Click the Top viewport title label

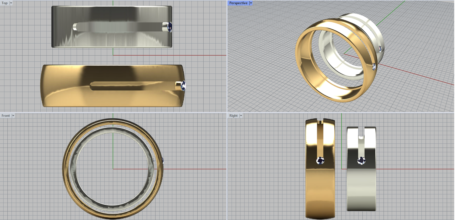tap(5, 3)
